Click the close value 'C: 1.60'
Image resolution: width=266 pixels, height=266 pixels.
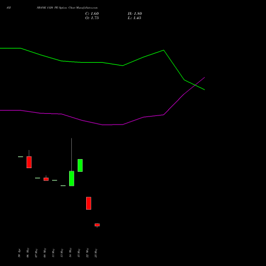(x=92, y=14)
